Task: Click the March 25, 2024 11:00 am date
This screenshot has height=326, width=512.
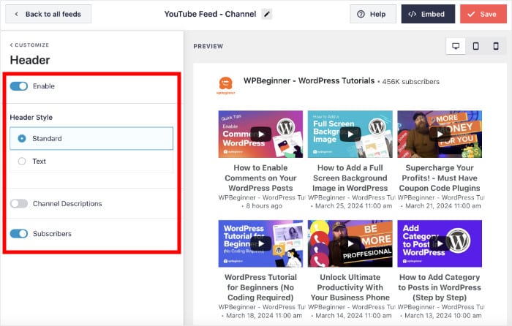Action: click(353, 206)
